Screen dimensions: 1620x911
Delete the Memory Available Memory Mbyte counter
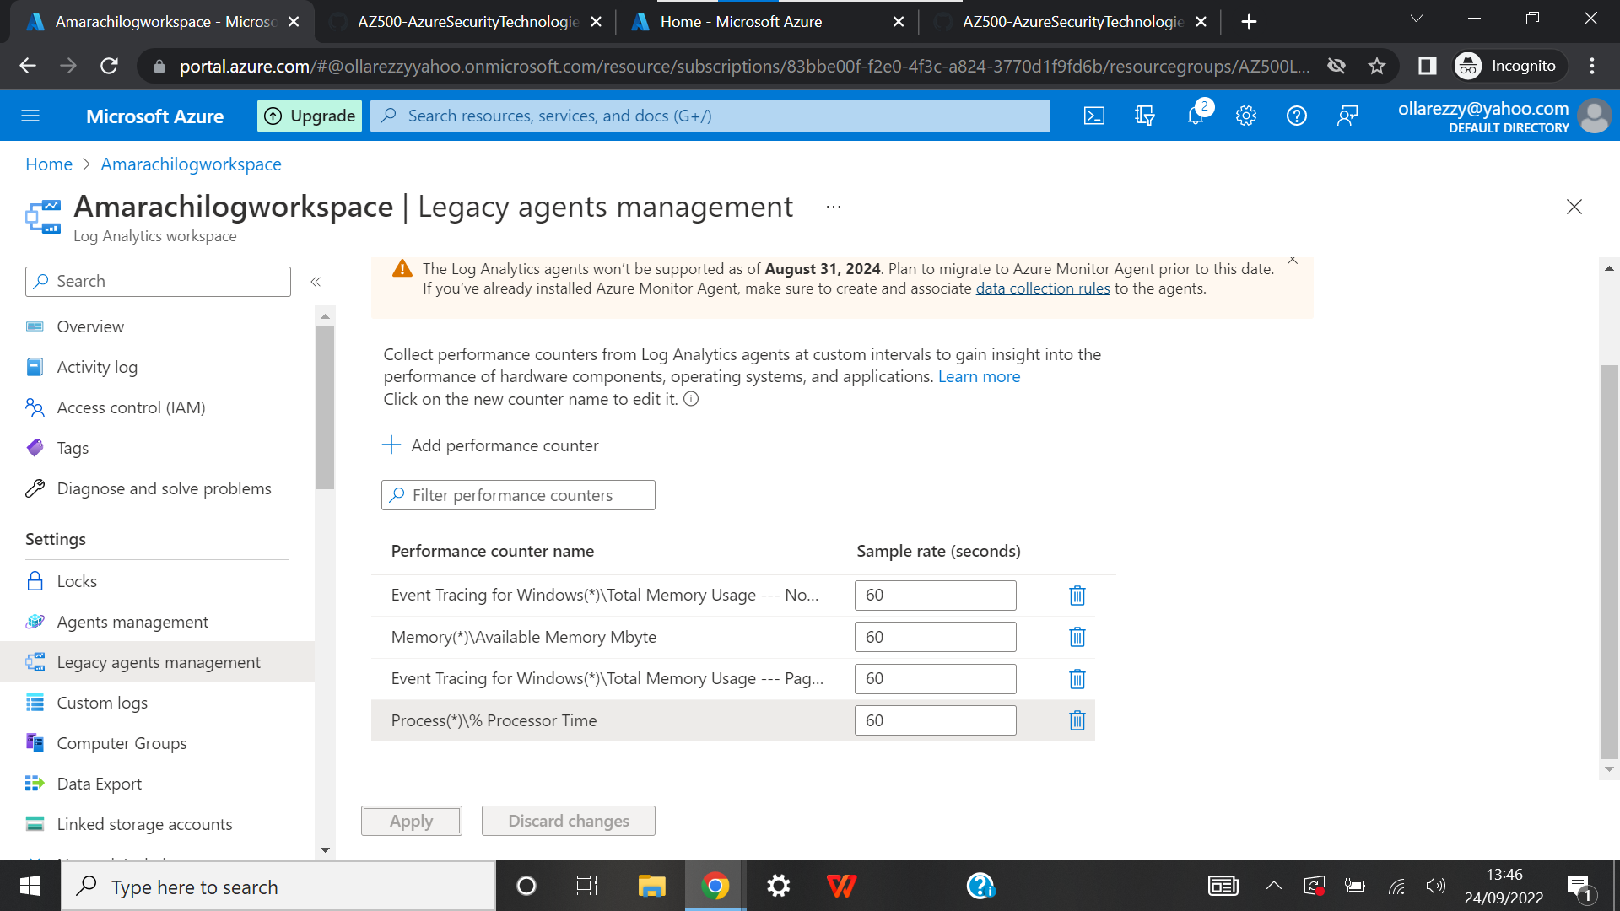tap(1077, 637)
